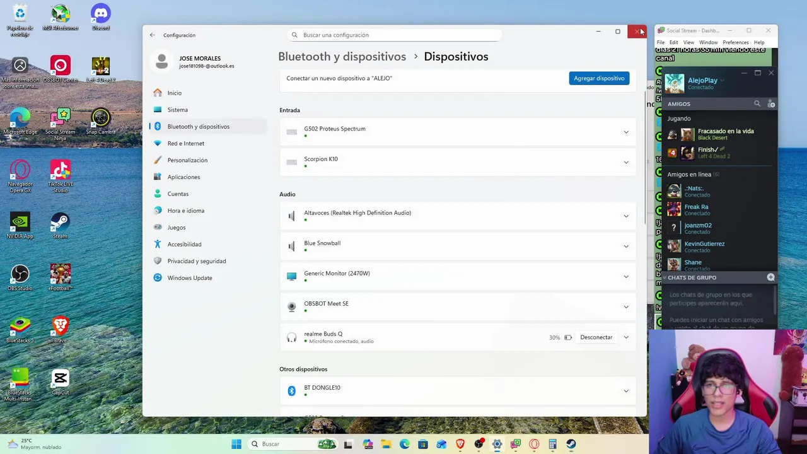Launch NVIDIA App from desktop
This screenshot has height=454, width=807.
click(20, 226)
